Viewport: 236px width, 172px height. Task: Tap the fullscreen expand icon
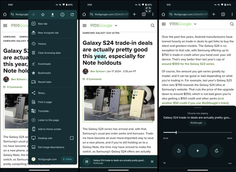click(148, 10)
